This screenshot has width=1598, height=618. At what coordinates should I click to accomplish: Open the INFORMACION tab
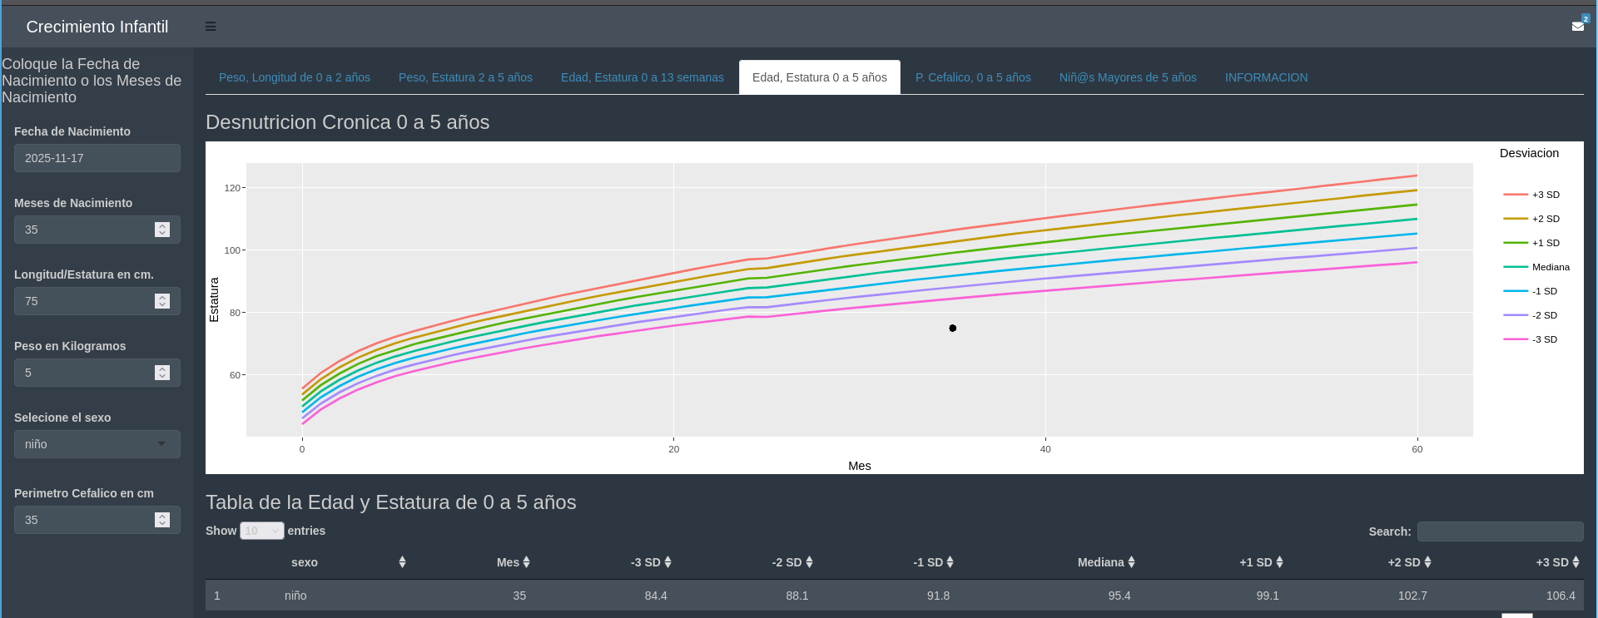coord(1265,77)
